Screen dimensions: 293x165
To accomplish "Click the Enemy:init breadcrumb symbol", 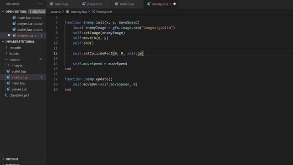I will (104, 12).
